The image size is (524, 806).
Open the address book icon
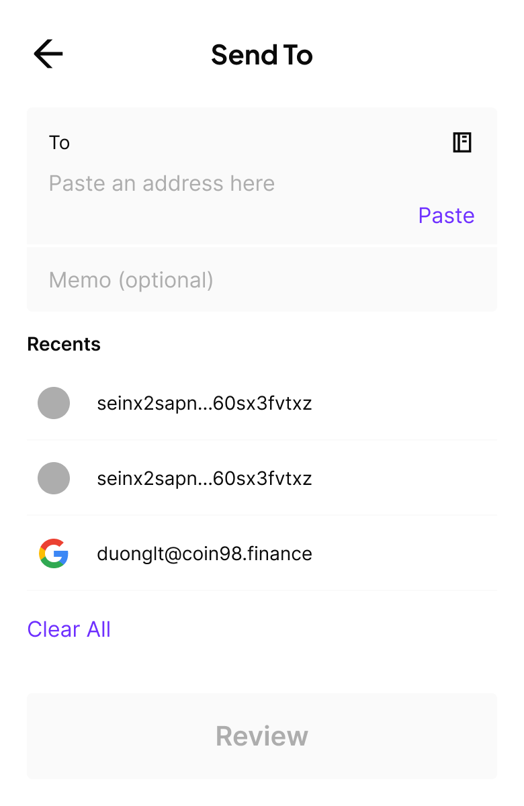click(x=462, y=142)
